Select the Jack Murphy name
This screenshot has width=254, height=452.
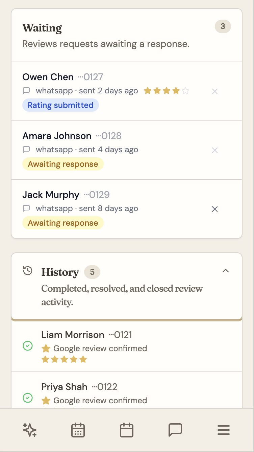click(51, 195)
